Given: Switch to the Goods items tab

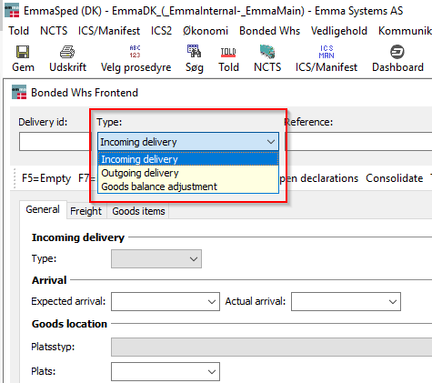Looking at the screenshot, I should pyautogui.click(x=138, y=211).
